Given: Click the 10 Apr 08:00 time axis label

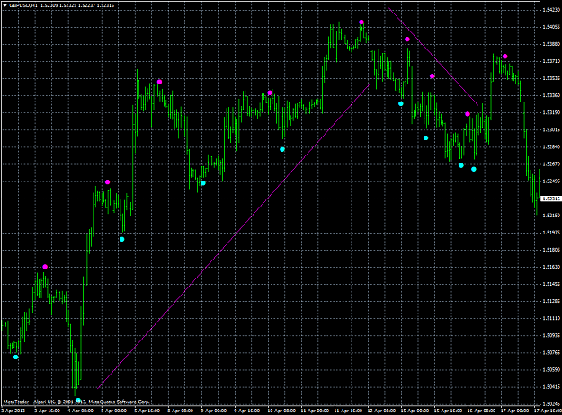Looking at the screenshot, I should point(281,411).
